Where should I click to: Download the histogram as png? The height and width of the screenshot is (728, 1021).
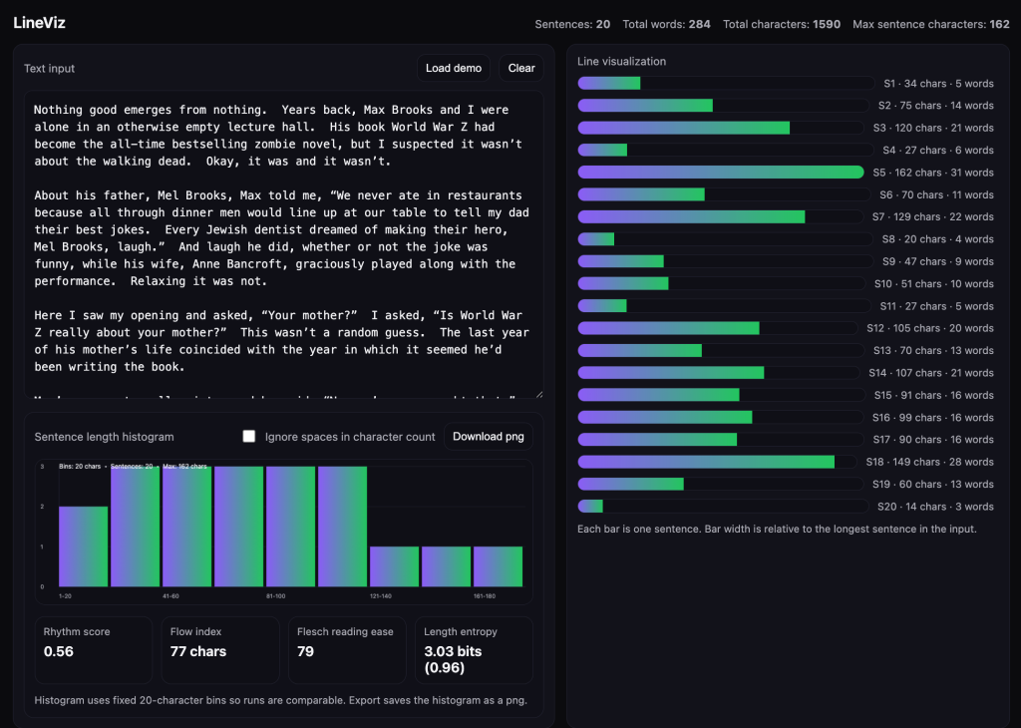(x=488, y=437)
